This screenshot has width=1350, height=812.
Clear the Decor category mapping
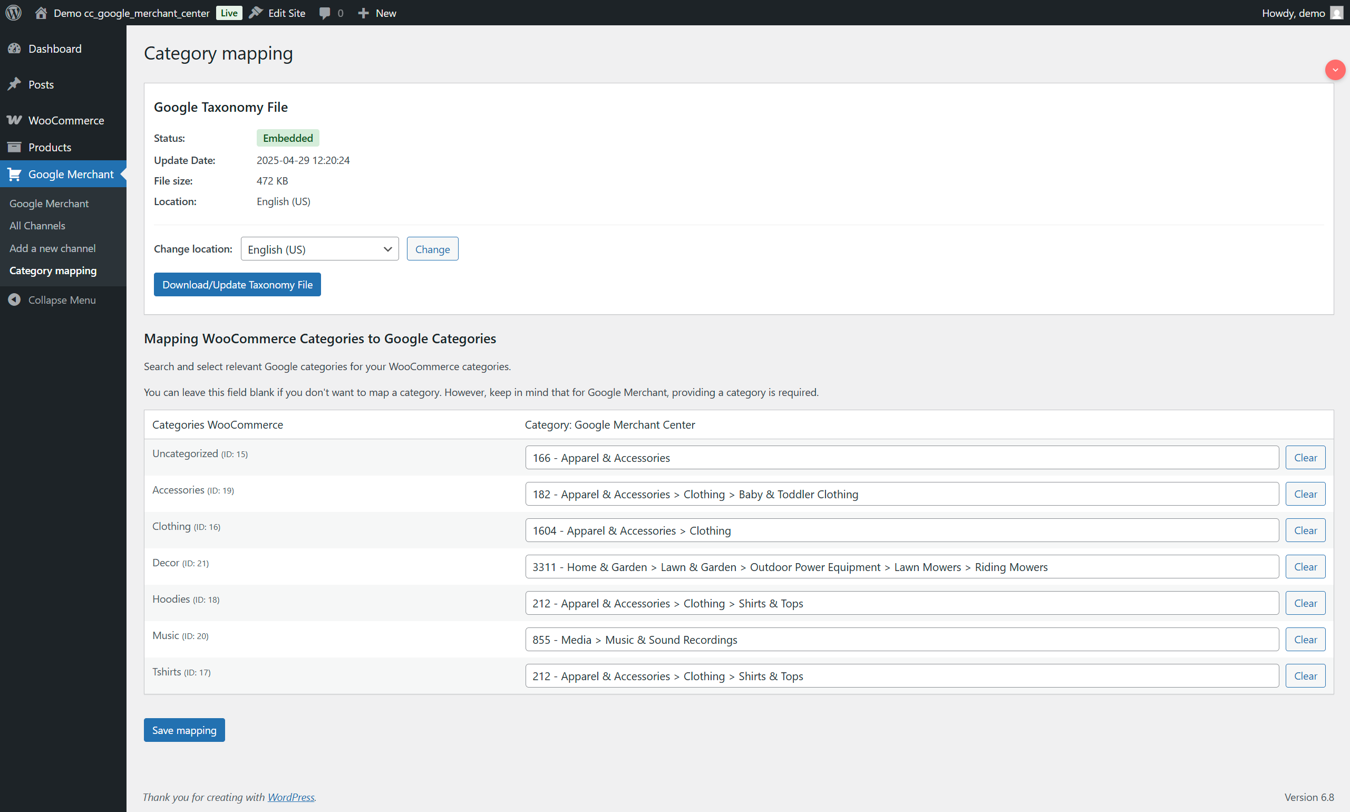point(1305,567)
